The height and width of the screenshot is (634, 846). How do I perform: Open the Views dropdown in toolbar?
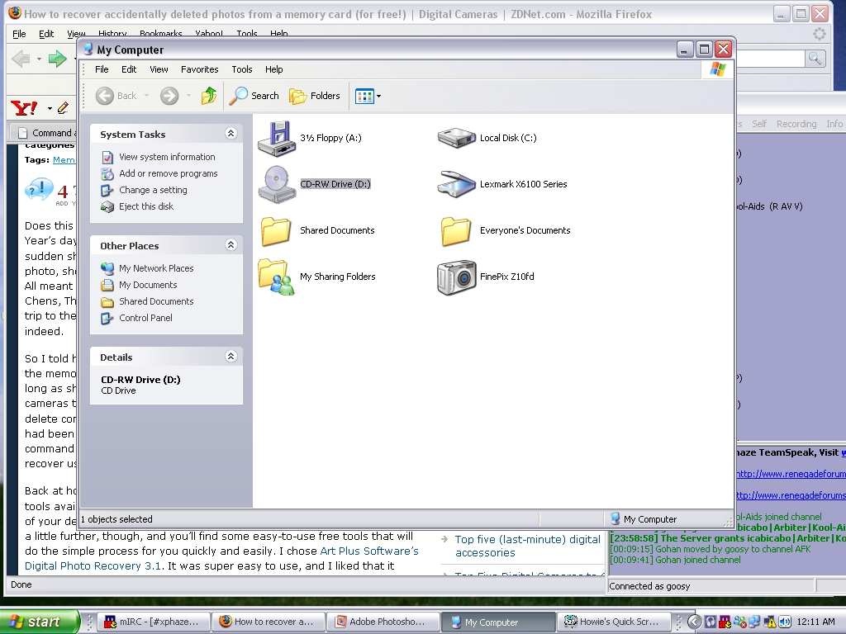tap(368, 97)
